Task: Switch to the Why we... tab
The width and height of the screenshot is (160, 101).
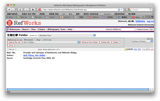Action: (23, 17)
